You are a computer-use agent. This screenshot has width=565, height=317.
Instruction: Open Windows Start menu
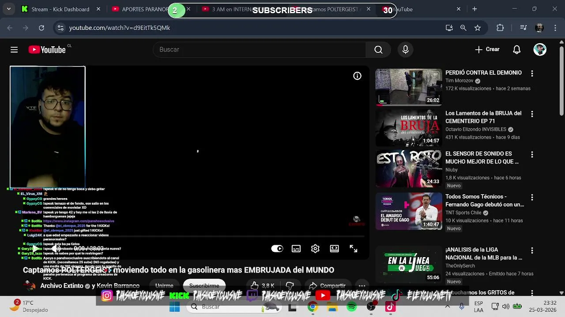pyautogui.click(x=175, y=307)
